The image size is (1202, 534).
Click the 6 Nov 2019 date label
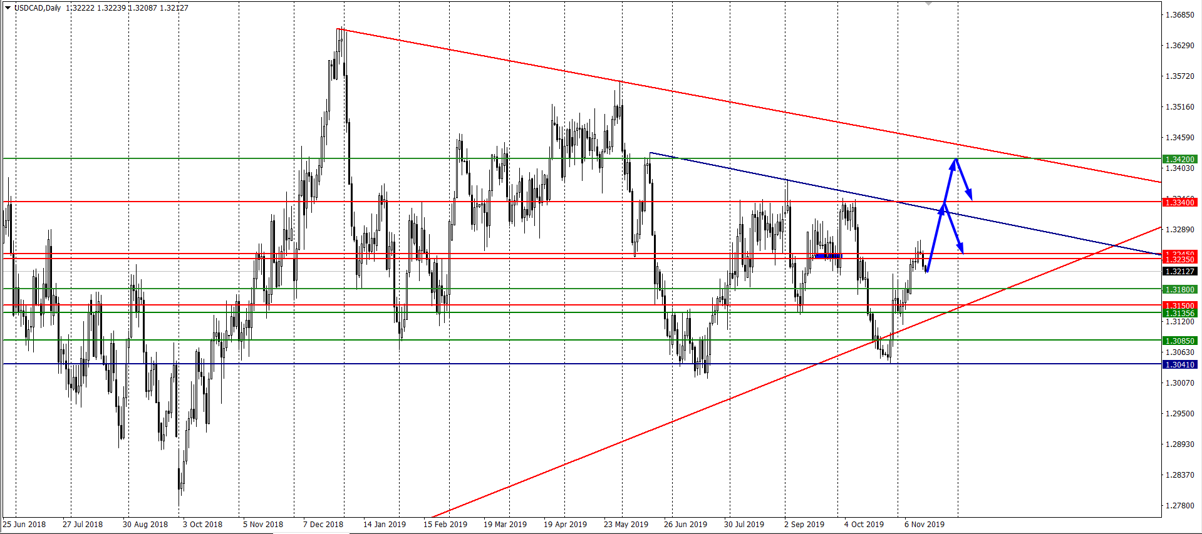pyautogui.click(x=924, y=524)
